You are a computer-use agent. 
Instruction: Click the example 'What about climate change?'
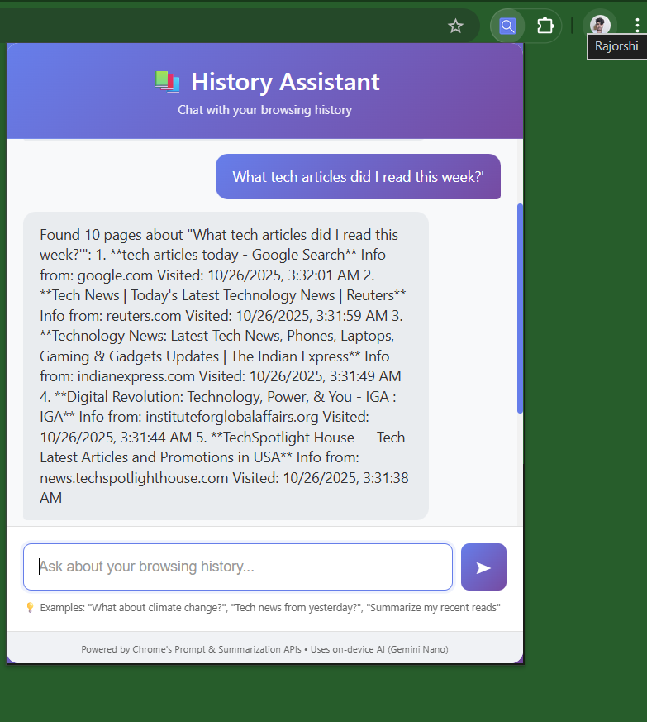point(156,608)
